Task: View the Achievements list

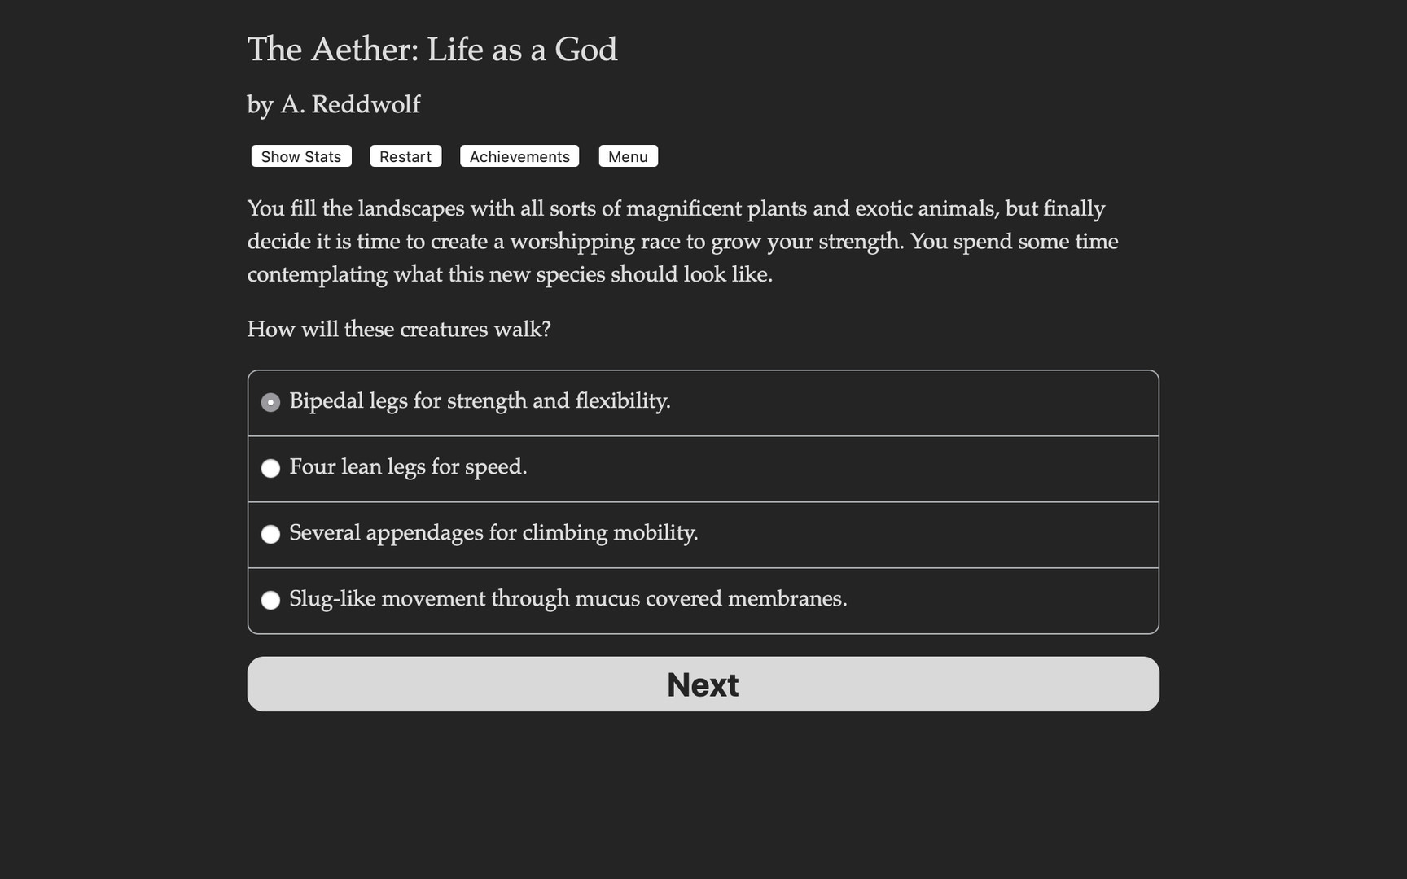Action: [x=519, y=156]
